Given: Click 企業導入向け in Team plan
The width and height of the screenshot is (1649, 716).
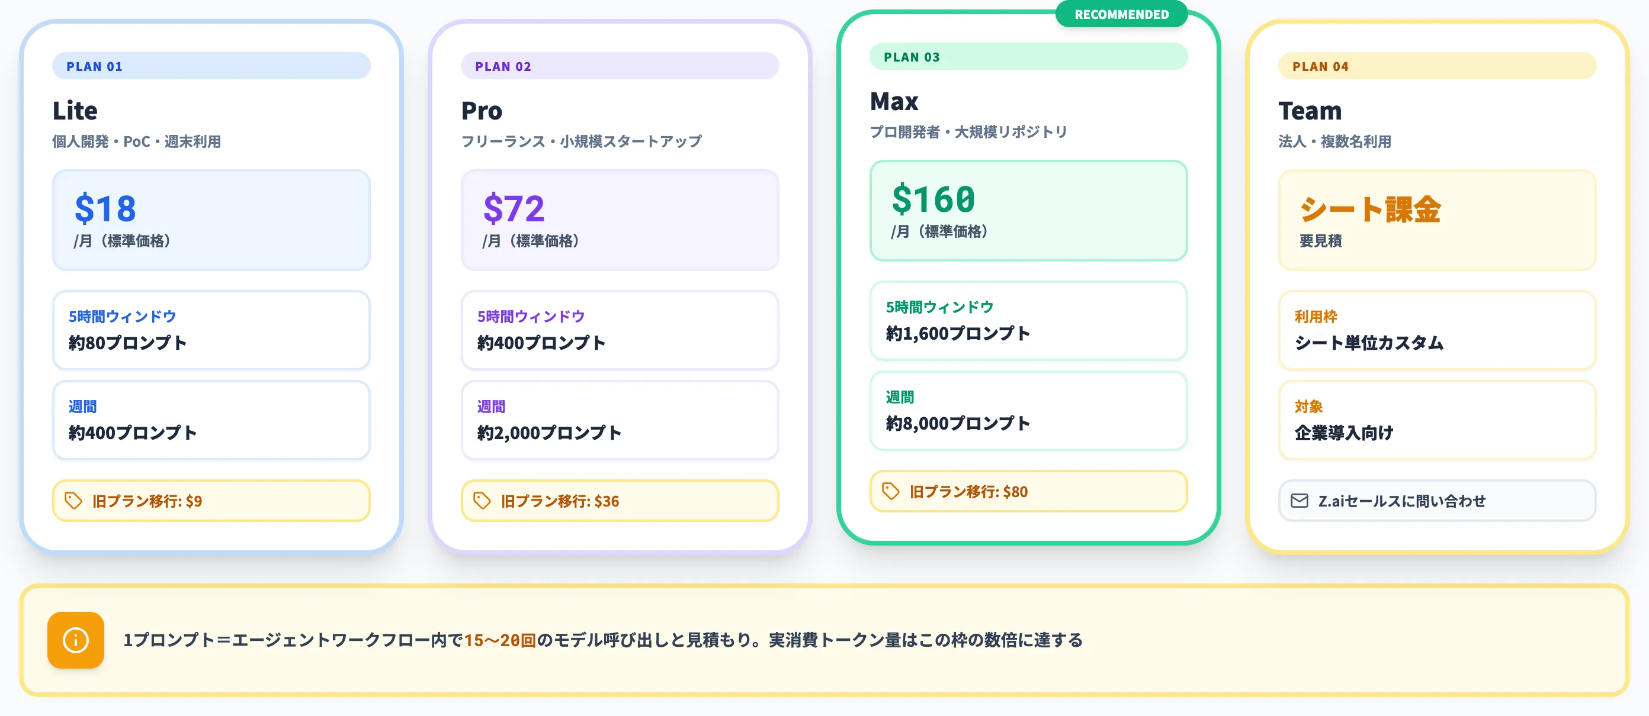Looking at the screenshot, I should [1343, 433].
